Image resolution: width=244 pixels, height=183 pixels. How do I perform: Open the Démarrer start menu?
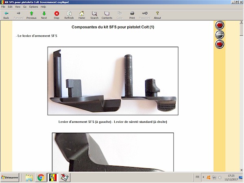[10, 177]
